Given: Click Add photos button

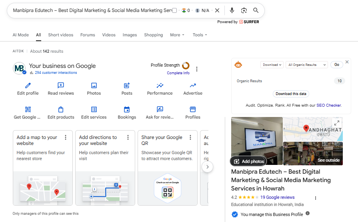Looking at the screenshot, I should (249, 161).
